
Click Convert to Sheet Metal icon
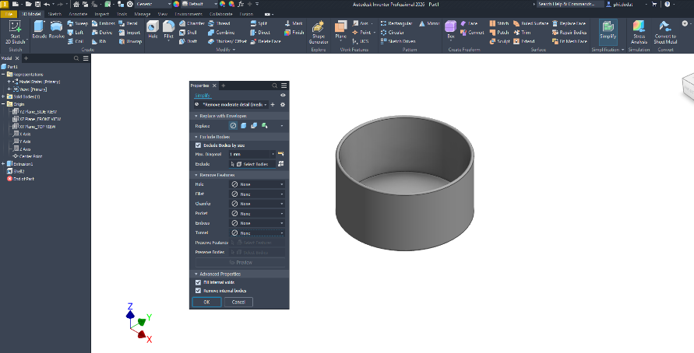pyautogui.click(x=665, y=32)
